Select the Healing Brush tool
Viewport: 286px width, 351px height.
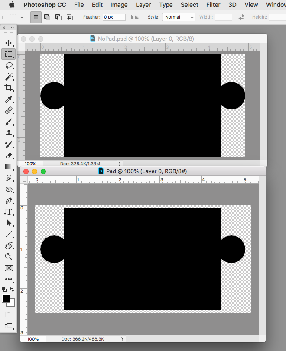[x=9, y=111]
